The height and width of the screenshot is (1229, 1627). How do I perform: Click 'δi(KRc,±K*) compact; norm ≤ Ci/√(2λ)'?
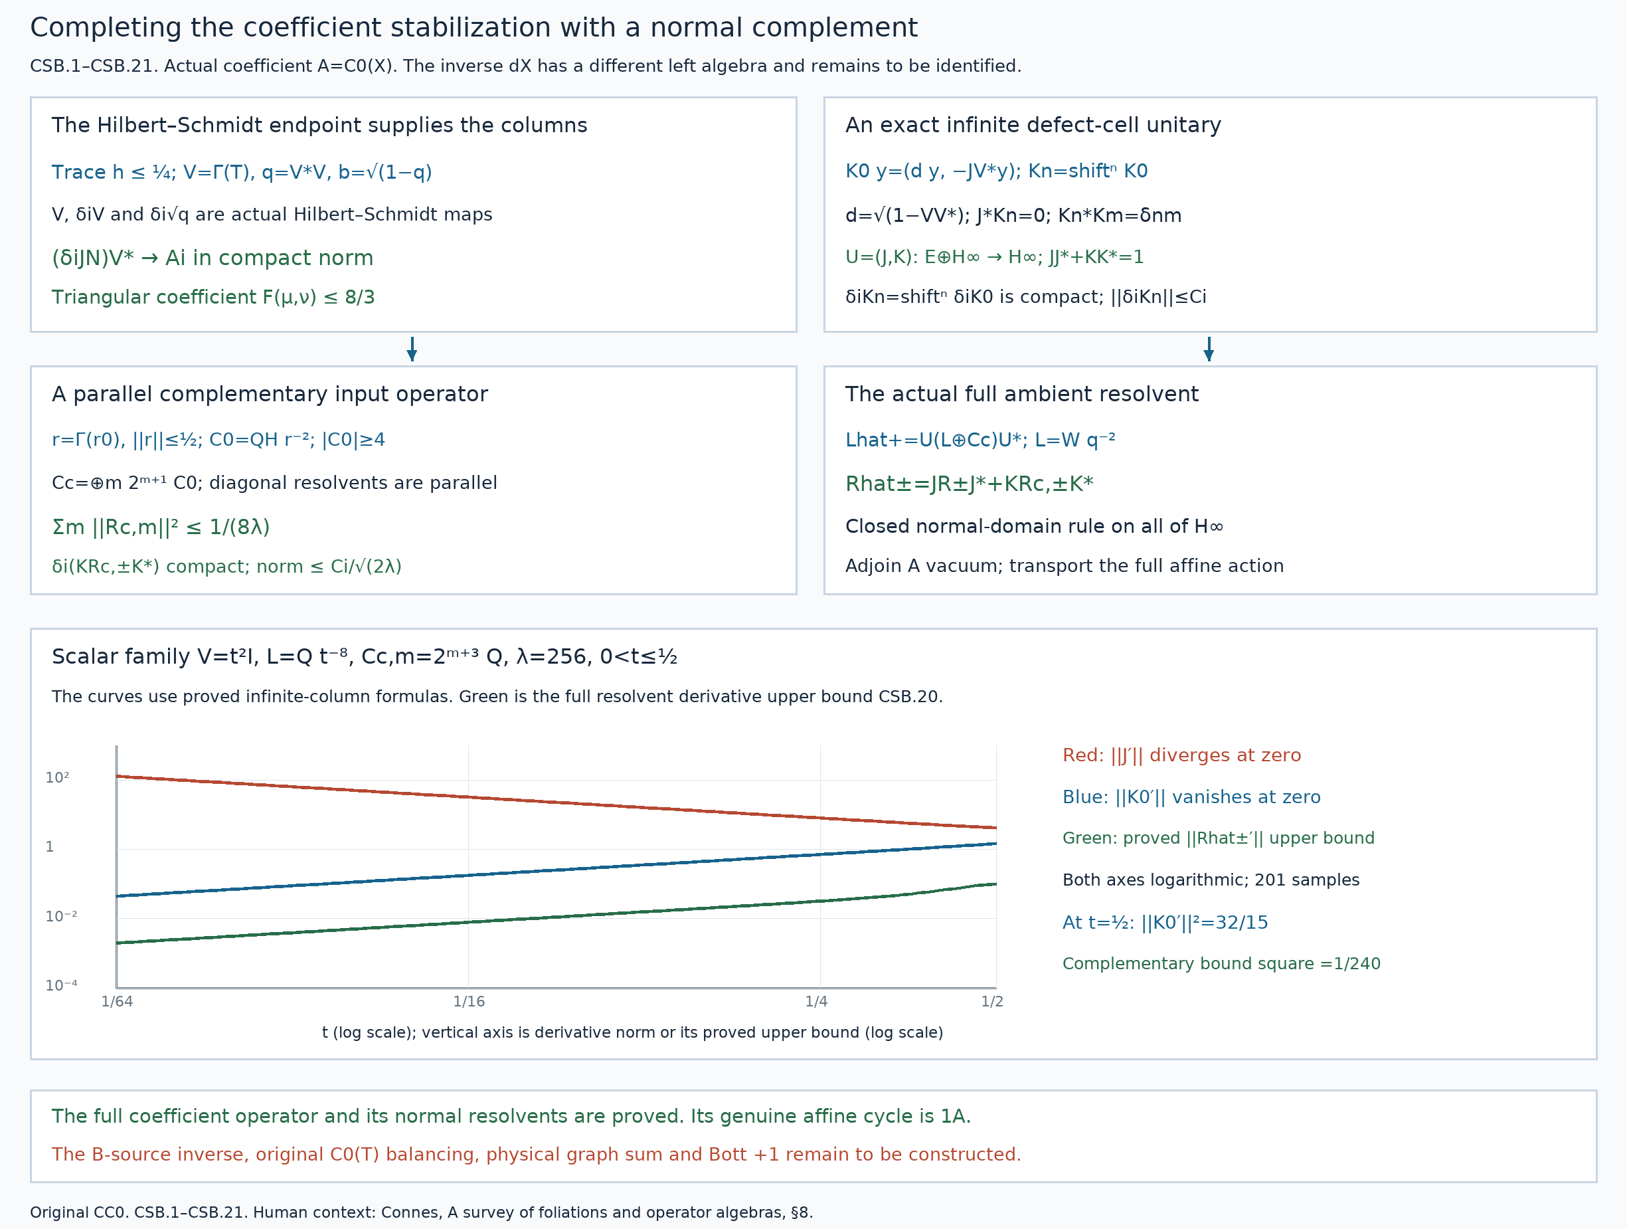tap(226, 567)
